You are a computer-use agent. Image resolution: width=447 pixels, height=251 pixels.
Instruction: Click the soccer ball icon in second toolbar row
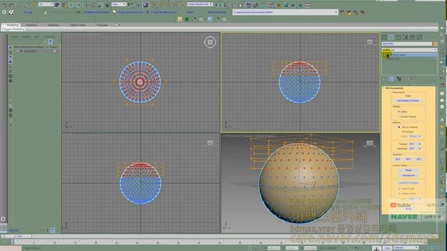[11, 13]
